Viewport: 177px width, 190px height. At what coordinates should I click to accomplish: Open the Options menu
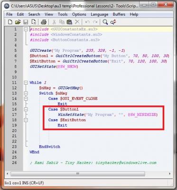tap(79, 14)
